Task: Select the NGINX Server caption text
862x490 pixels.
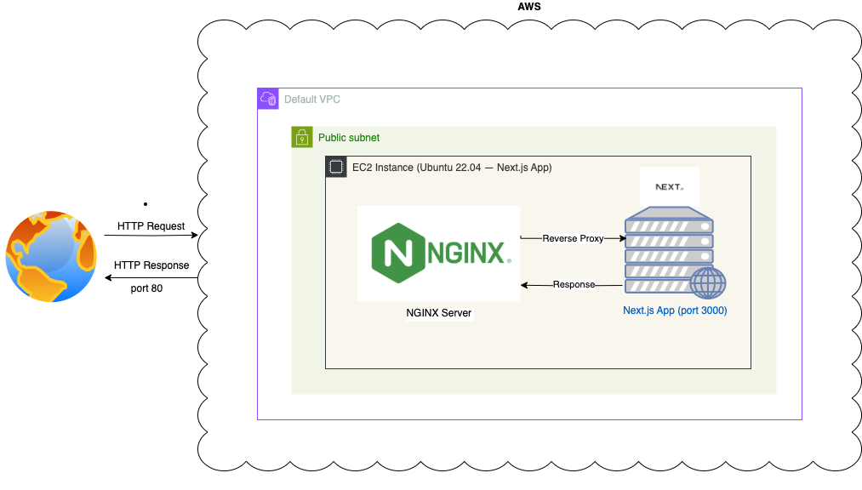Action: tap(438, 313)
